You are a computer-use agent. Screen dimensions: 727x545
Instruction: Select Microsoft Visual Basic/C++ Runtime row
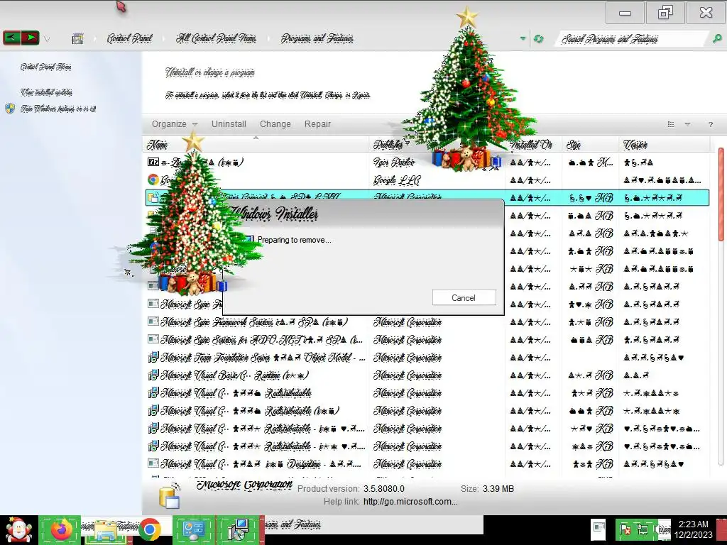point(427,375)
